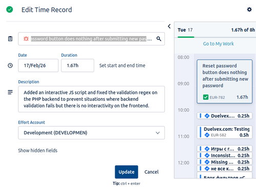The image size is (256, 187).
Task: Open the Inconsist... 0.25h entry
Action: tap(224, 155)
